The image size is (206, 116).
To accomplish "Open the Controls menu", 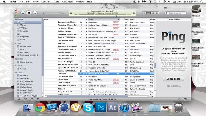I will coord(46,2).
